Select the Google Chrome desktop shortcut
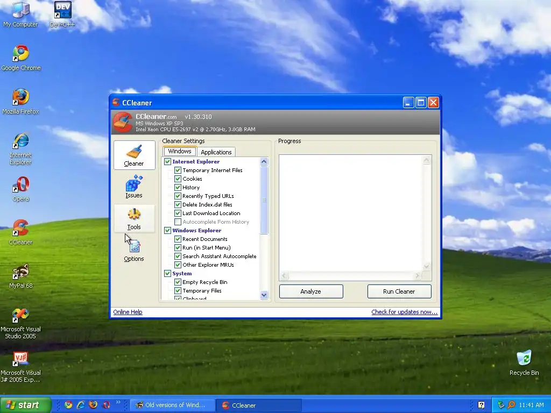Screen dimensions: 551x413 click(21, 58)
